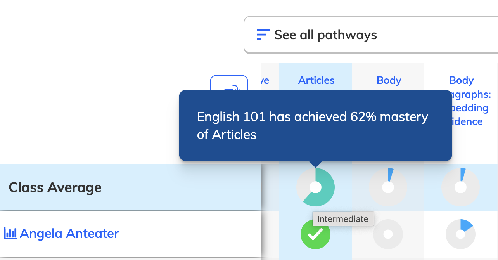The height and width of the screenshot is (260, 498).
Task: Open the See all pathways selector
Action: [325, 35]
